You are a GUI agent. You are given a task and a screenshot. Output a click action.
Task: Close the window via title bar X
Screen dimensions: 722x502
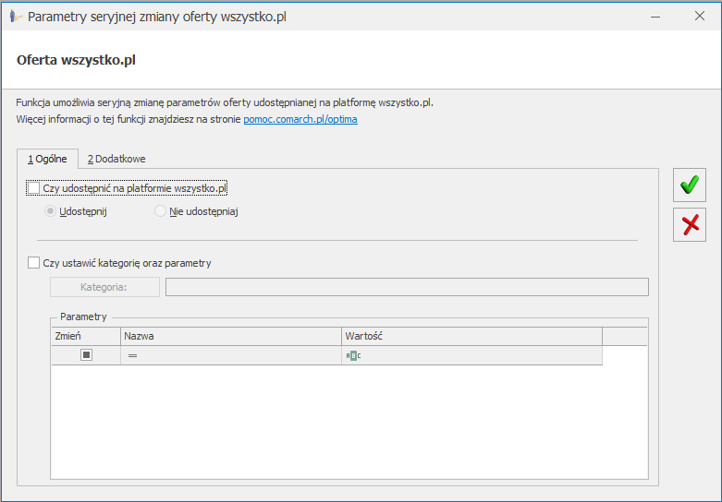pyautogui.click(x=700, y=16)
